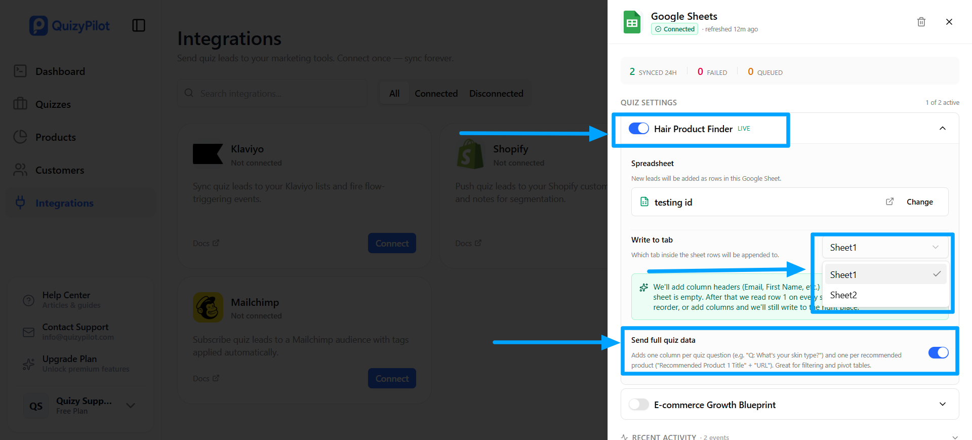Collapse the sidebar panel icon

click(x=139, y=25)
